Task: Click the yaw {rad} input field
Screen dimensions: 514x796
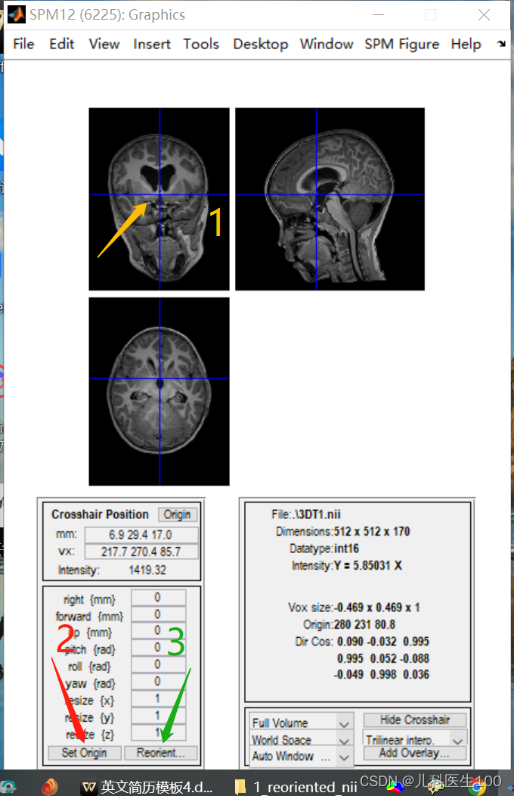Action: [x=158, y=681]
